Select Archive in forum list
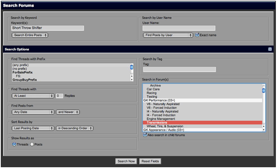The image size is (277, 168). pyautogui.click(x=202, y=86)
